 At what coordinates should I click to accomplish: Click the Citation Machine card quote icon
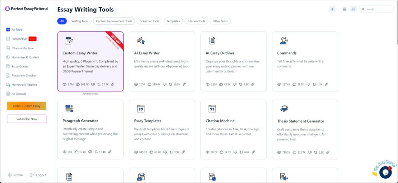[x=212, y=109]
